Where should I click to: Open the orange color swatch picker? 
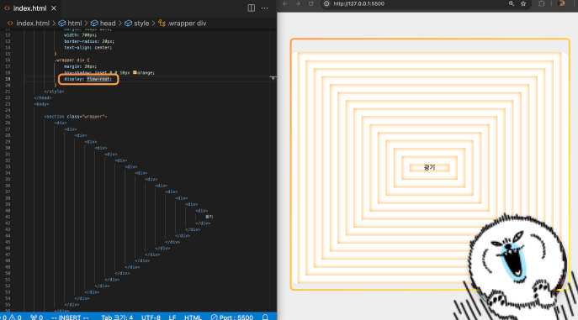pyautogui.click(x=135, y=72)
